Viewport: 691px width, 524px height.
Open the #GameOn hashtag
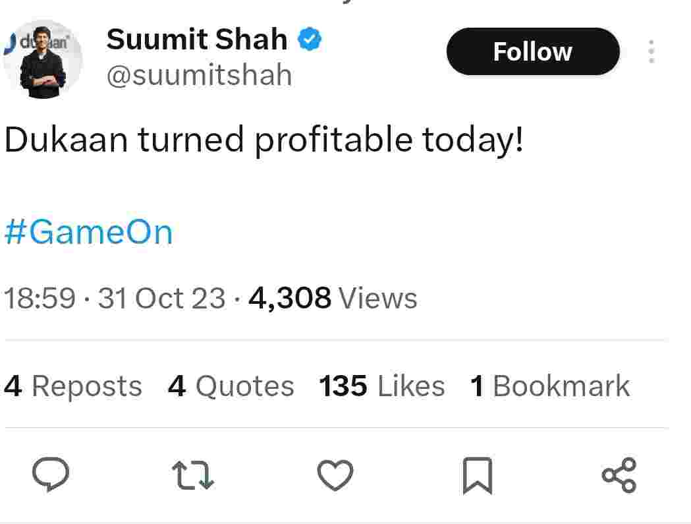click(x=88, y=232)
